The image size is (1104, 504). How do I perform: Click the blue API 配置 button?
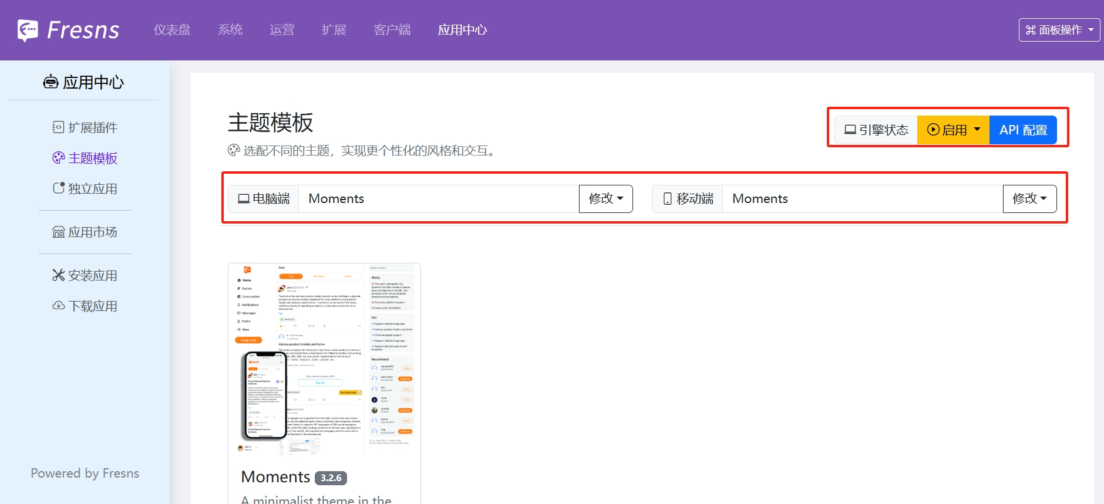(1024, 130)
